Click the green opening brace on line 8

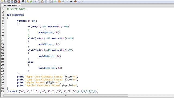29,30
